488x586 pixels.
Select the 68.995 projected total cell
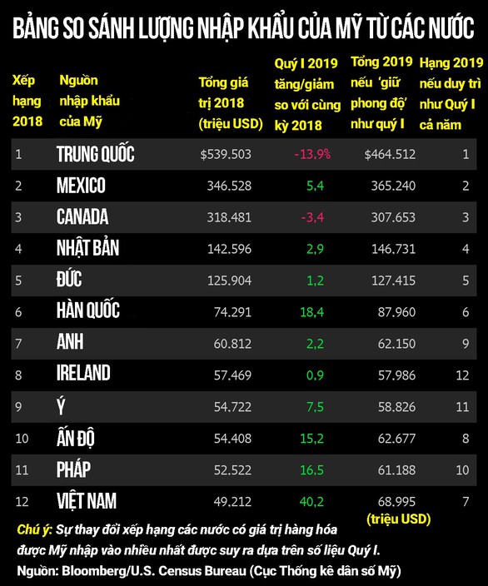tap(396, 502)
